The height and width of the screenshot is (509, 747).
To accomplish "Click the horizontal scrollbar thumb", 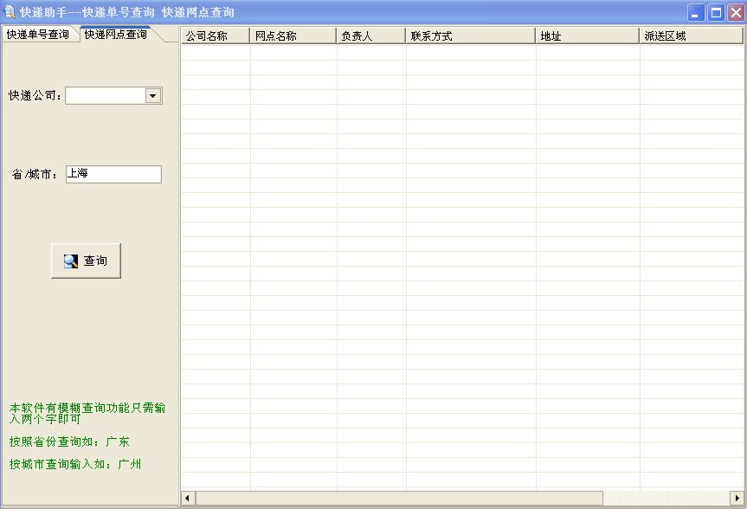I will pos(398,499).
